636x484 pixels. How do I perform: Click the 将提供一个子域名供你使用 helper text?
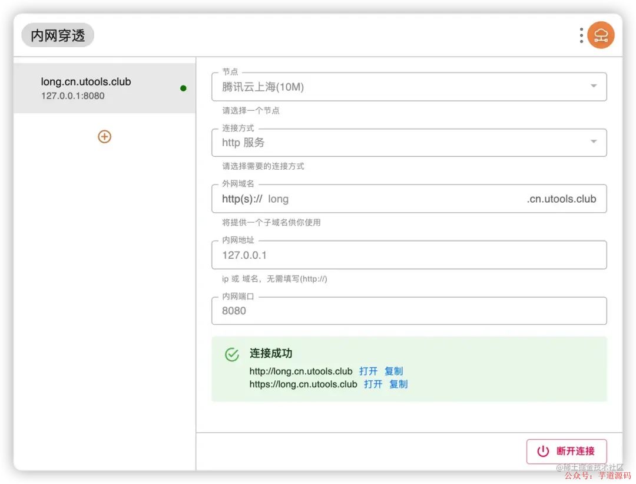[x=271, y=222]
